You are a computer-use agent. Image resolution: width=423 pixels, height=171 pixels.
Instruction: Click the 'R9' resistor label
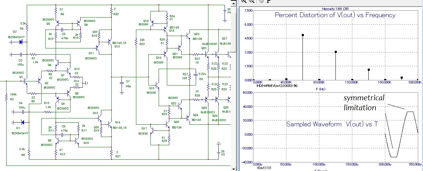(x=62, y=14)
